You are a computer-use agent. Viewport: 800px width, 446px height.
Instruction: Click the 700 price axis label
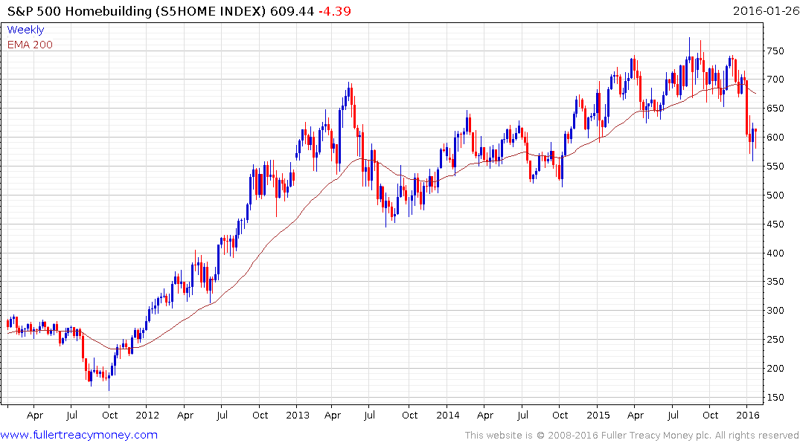(x=775, y=80)
